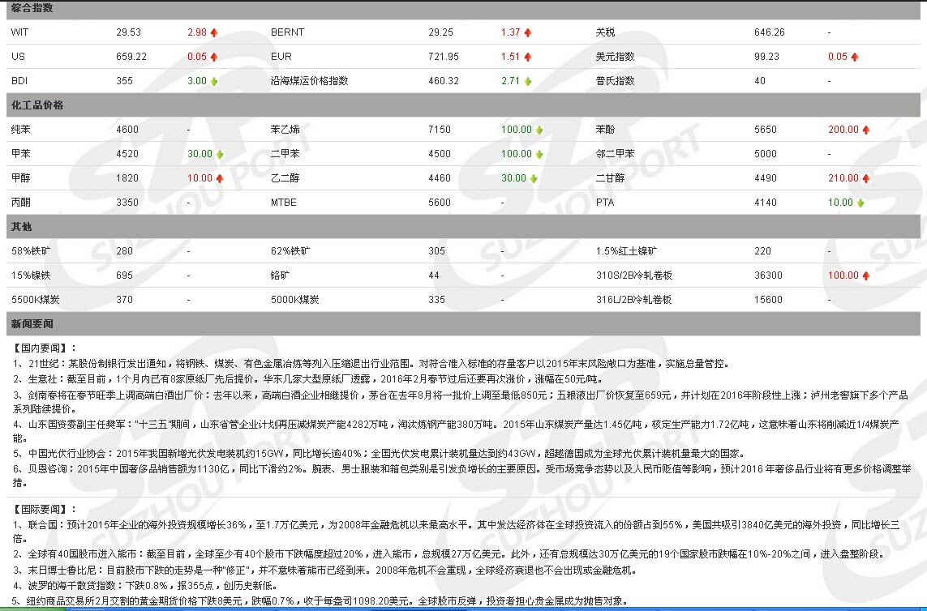The height and width of the screenshot is (611, 927).
Task: Click the 二甘醇 change value 210.00
Action: pos(843,178)
